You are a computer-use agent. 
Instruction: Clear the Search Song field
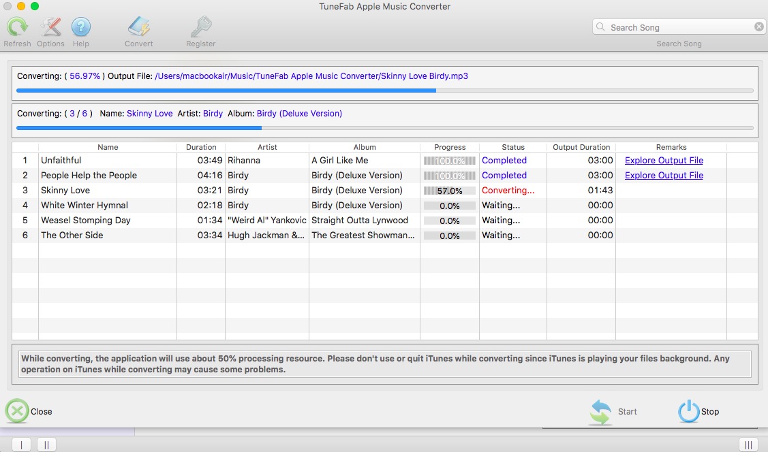point(758,27)
